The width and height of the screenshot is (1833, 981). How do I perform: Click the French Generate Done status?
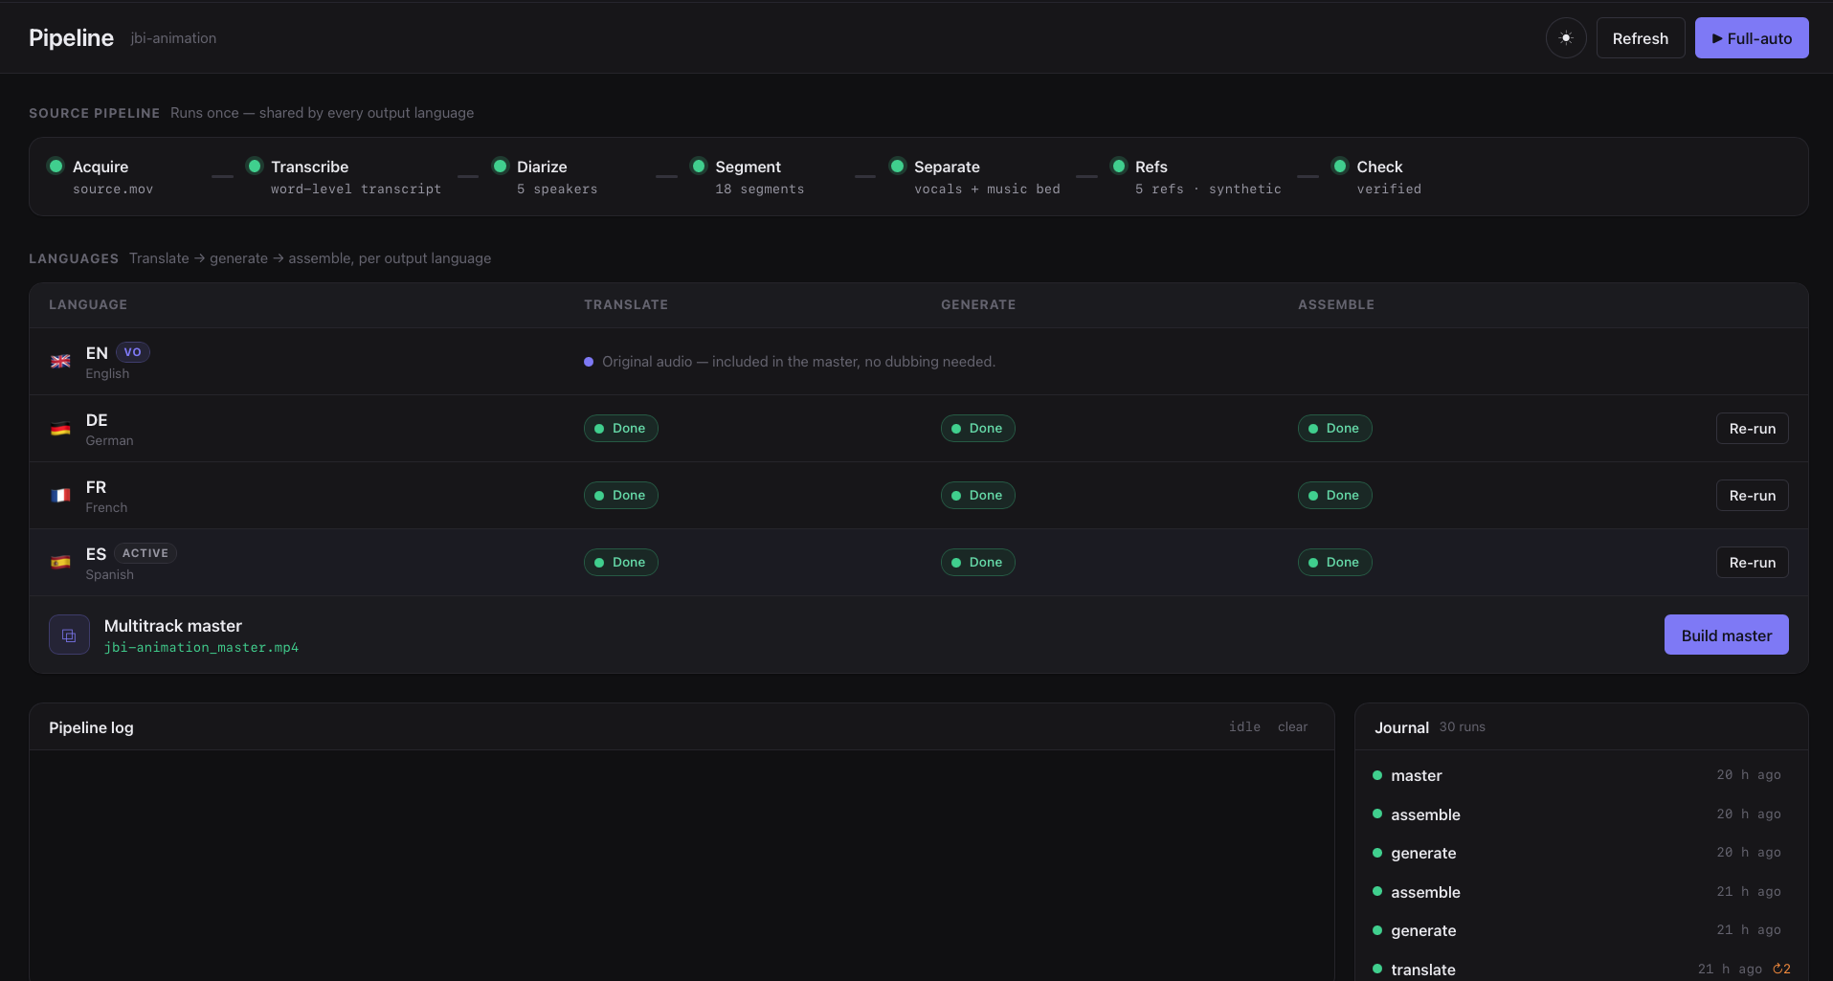[x=978, y=496]
